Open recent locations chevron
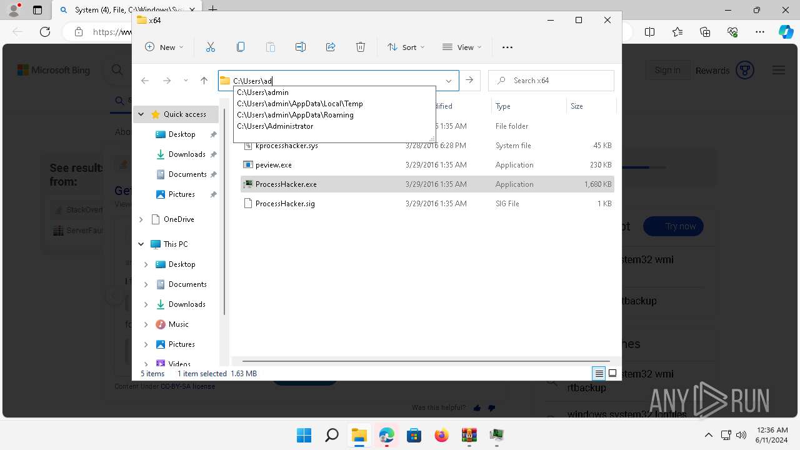Screen dimensions: 800x450 point(186,81)
